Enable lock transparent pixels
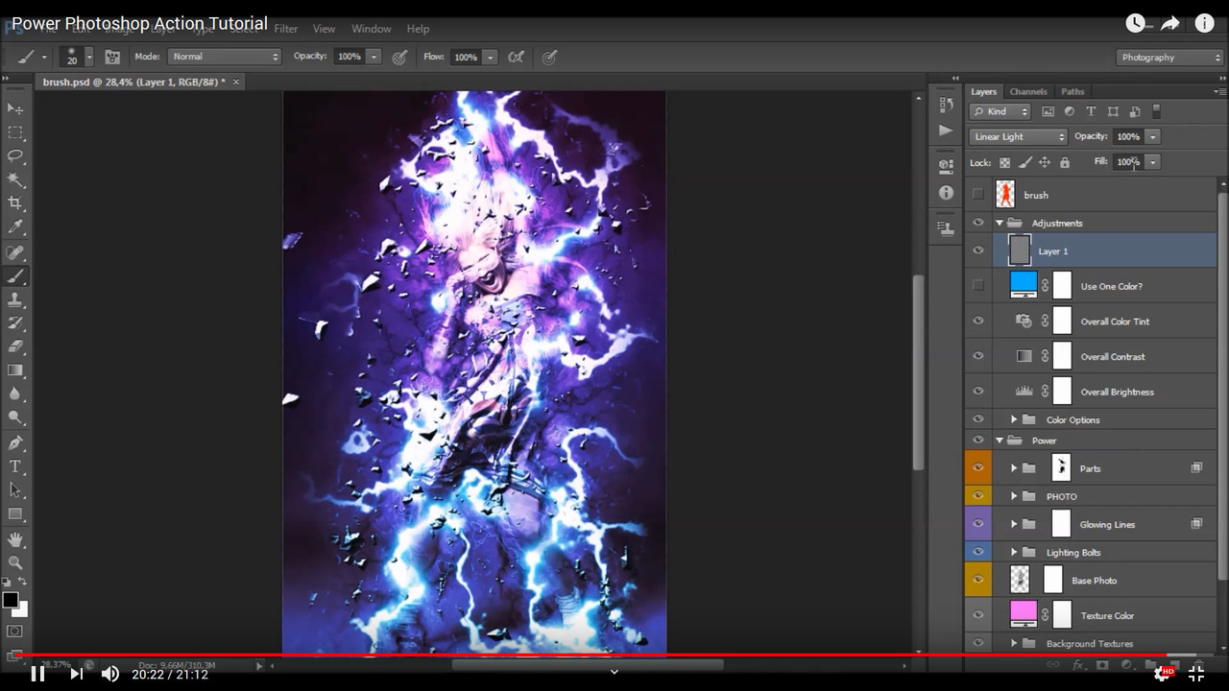Viewport: 1229px width, 691px height. coord(1004,163)
